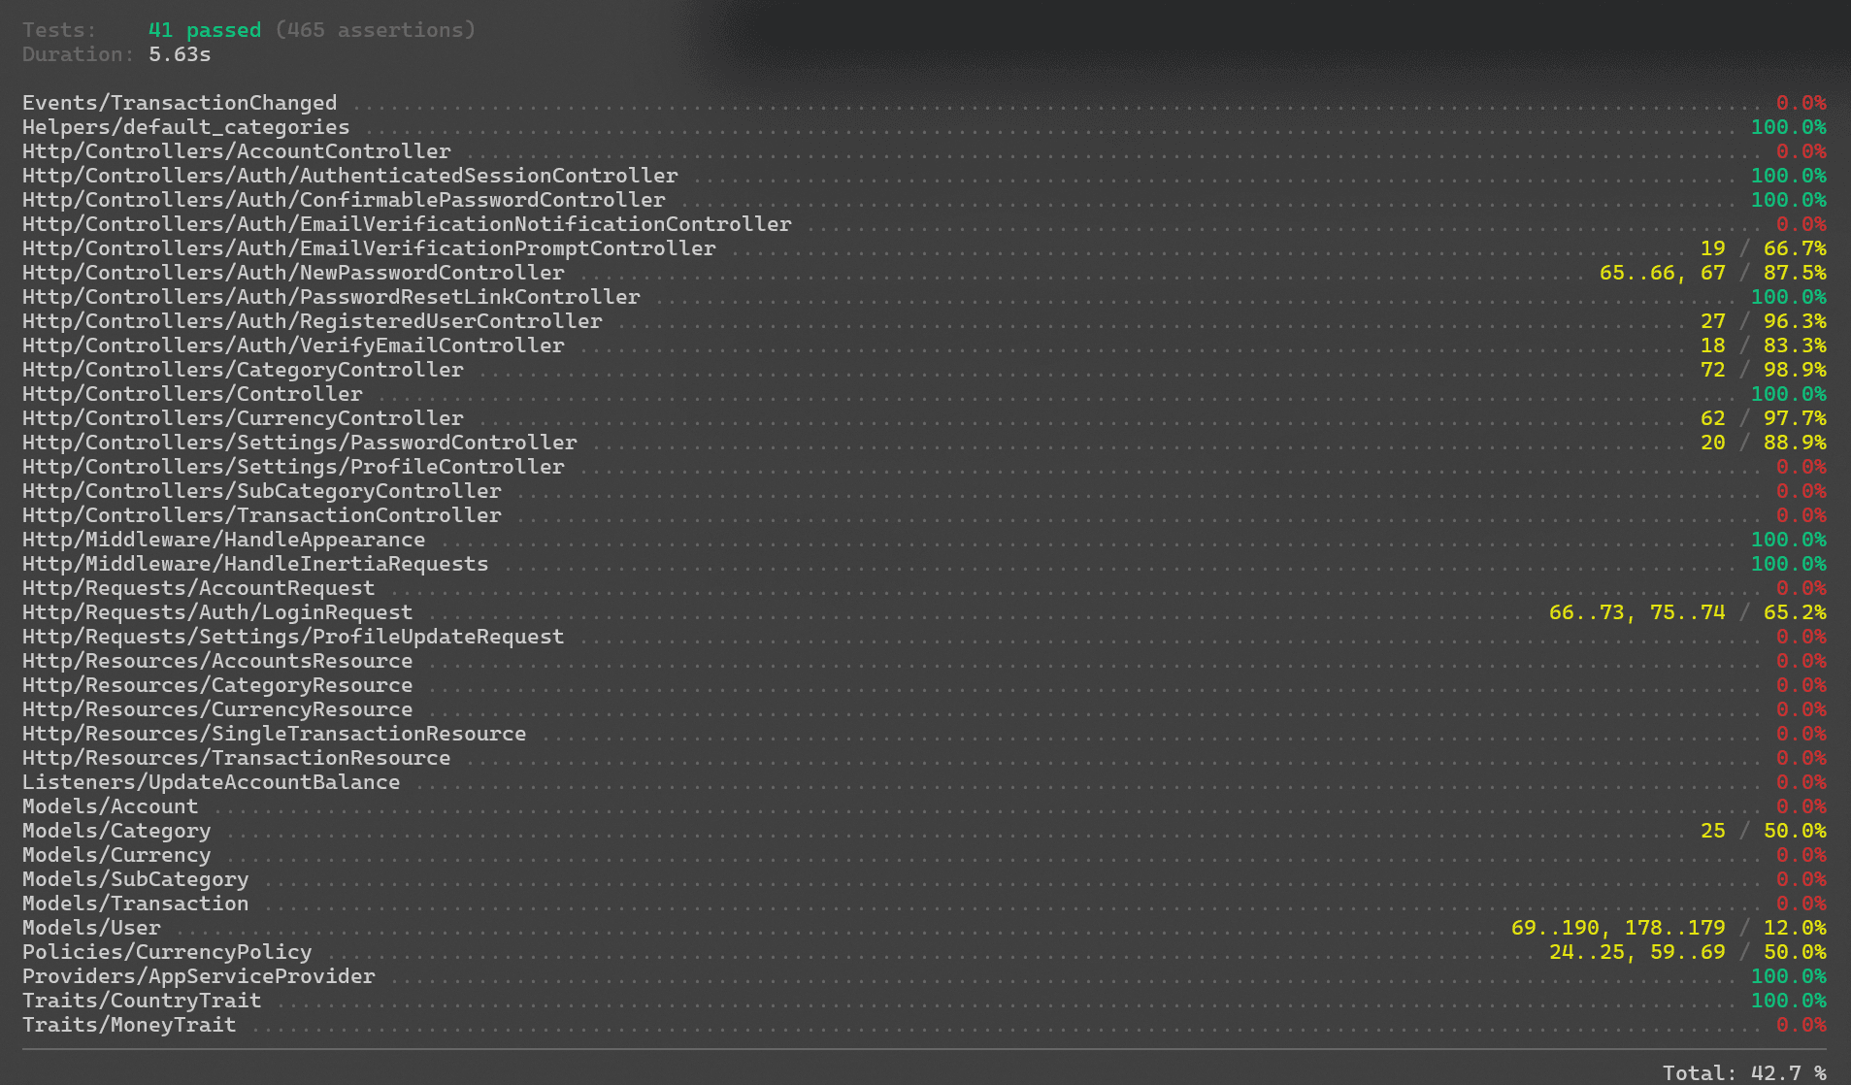Select RegisteredUserController line number 27
The width and height of the screenshot is (1851, 1085).
pos(1712,321)
